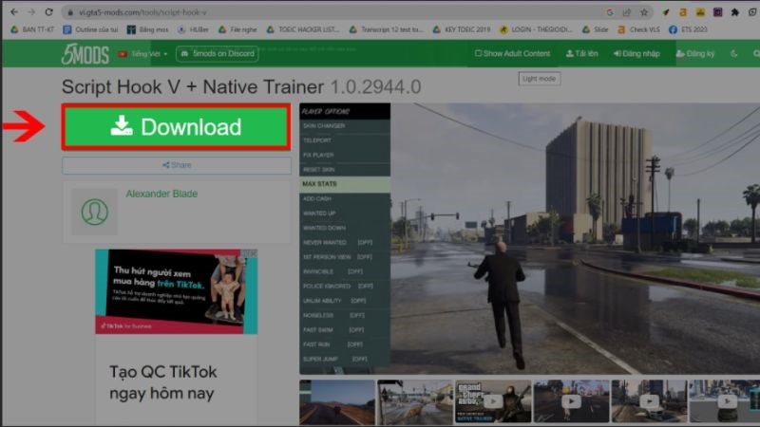
Task: Click the share page icon in address bar
Action: point(627,12)
